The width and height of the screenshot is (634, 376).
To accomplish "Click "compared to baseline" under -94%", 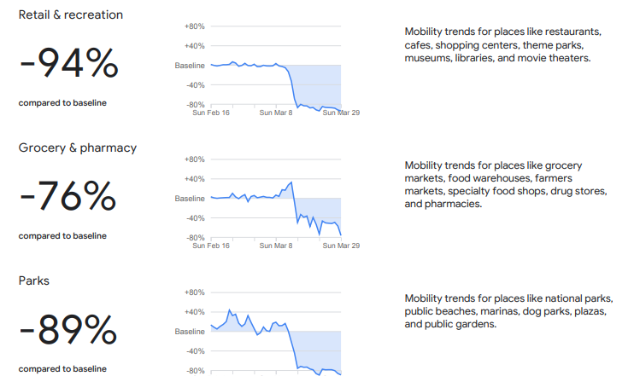I will 62,103.
